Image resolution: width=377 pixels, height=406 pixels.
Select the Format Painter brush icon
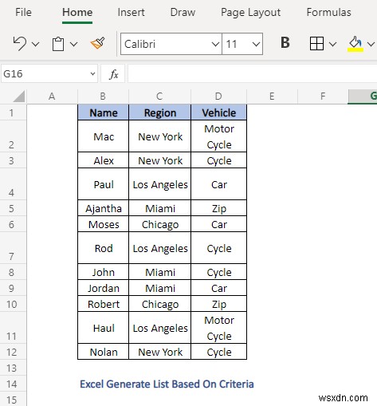pos(98,43)
